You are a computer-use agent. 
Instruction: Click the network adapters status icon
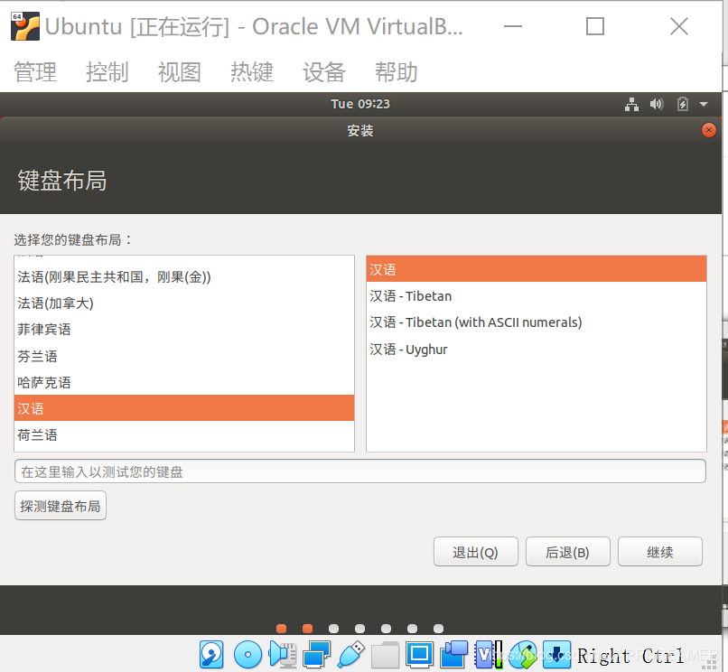pos(317,655)
